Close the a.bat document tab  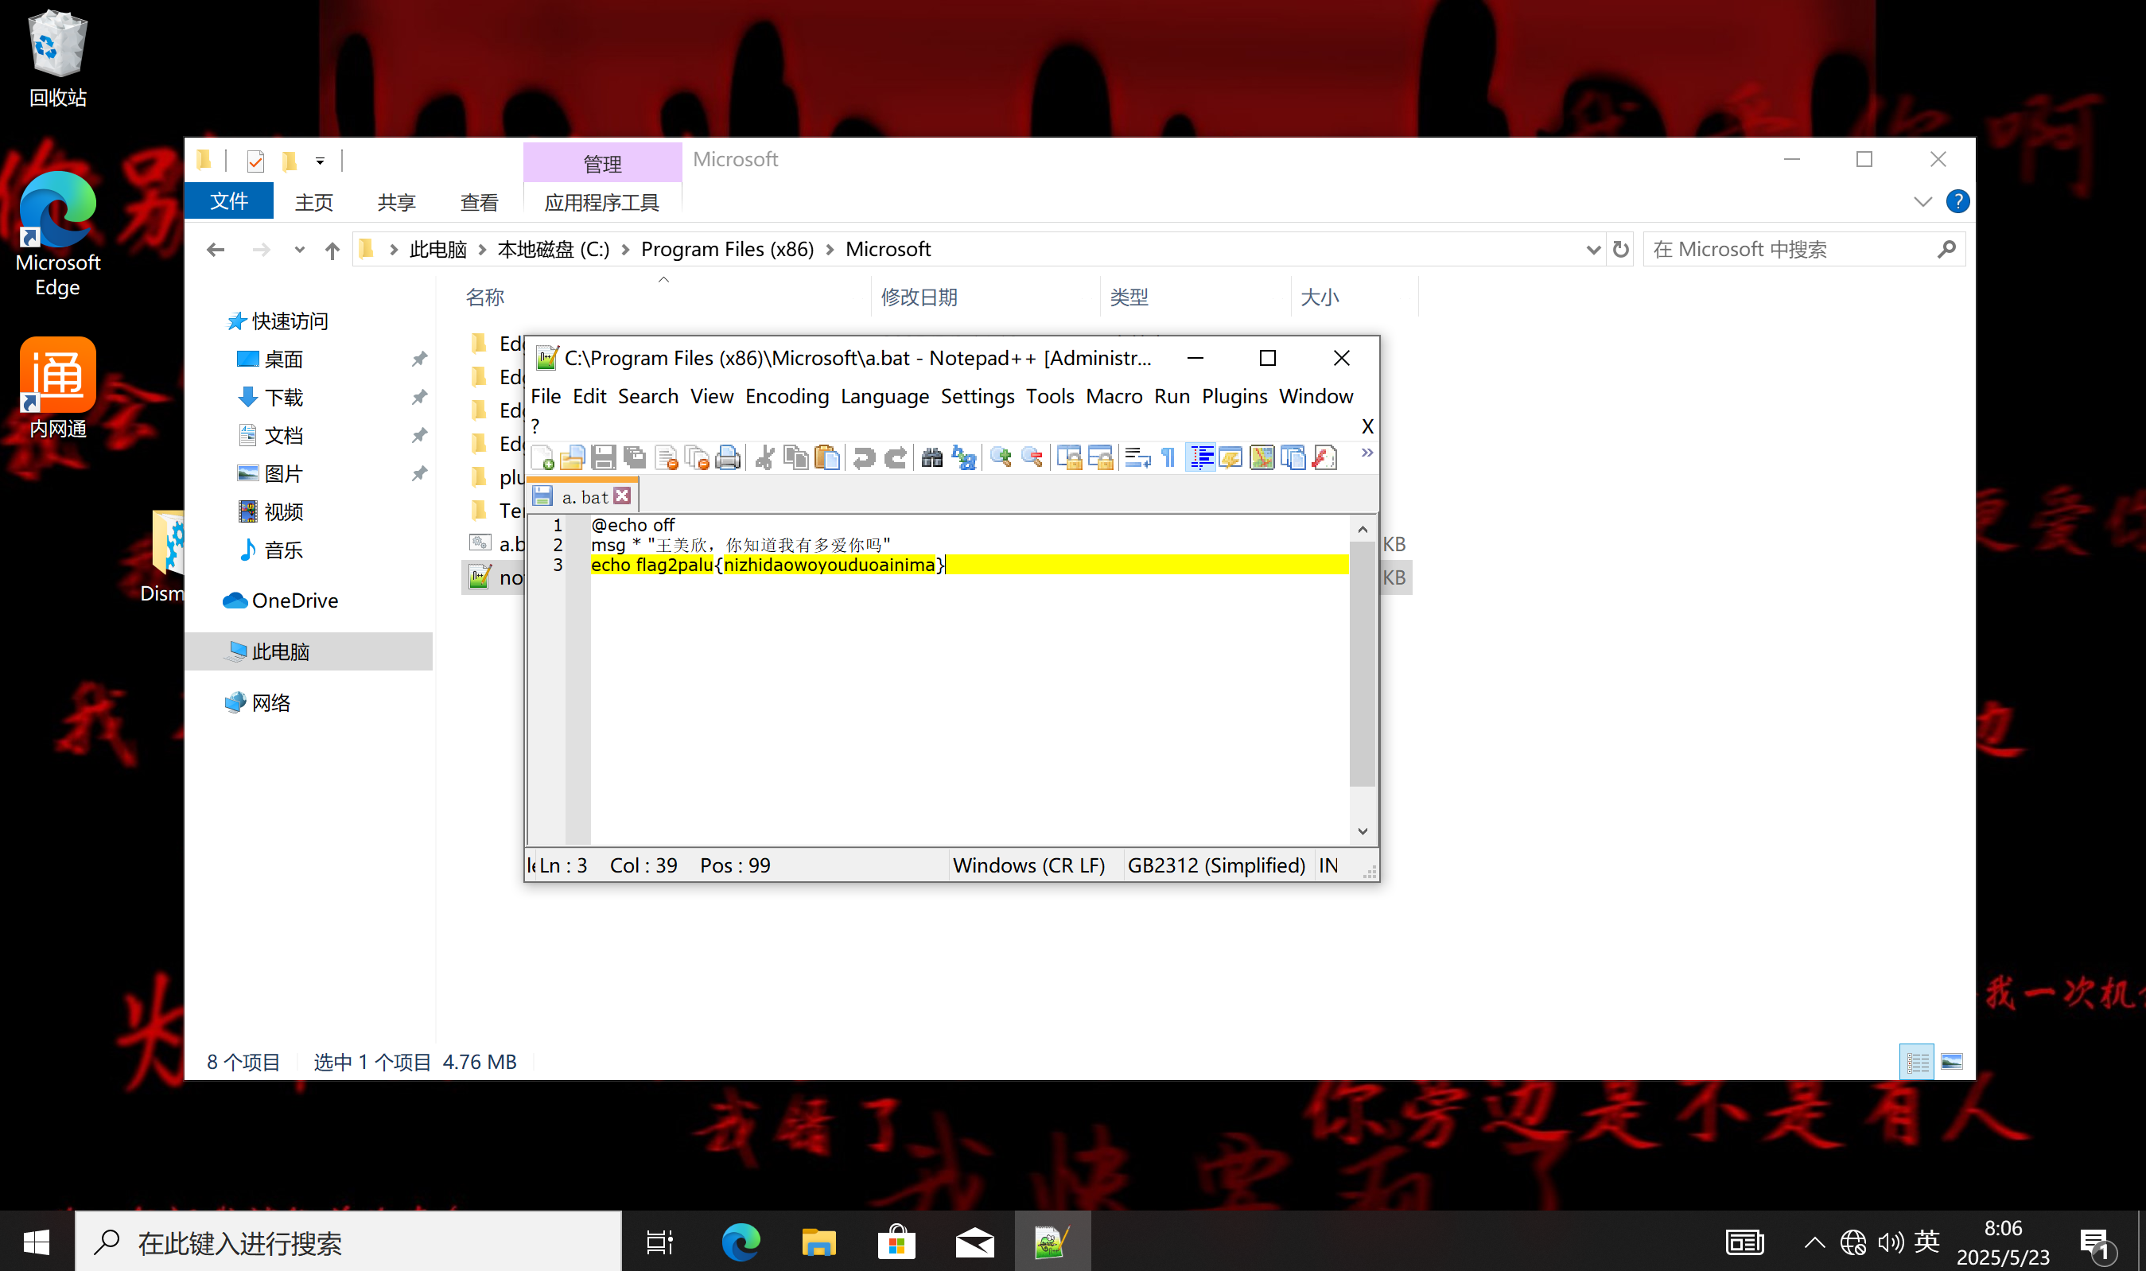[623, 496]
